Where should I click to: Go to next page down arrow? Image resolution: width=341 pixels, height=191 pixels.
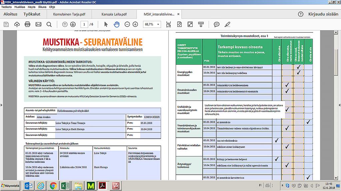pyautogui.click(x=73, y=25)
